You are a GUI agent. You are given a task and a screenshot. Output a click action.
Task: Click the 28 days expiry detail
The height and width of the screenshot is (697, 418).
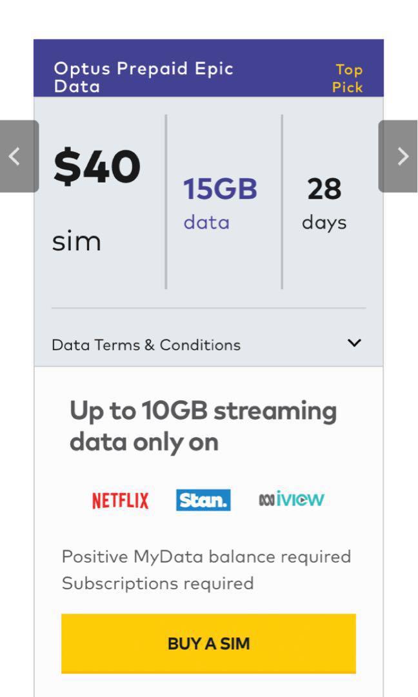pyautogui.click(x=324, y=203)
